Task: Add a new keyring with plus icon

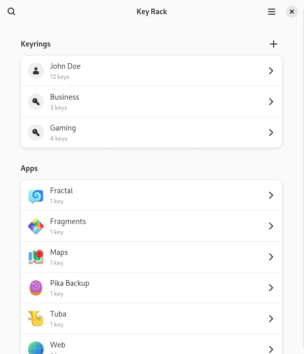Action: (x=274, y=44)
